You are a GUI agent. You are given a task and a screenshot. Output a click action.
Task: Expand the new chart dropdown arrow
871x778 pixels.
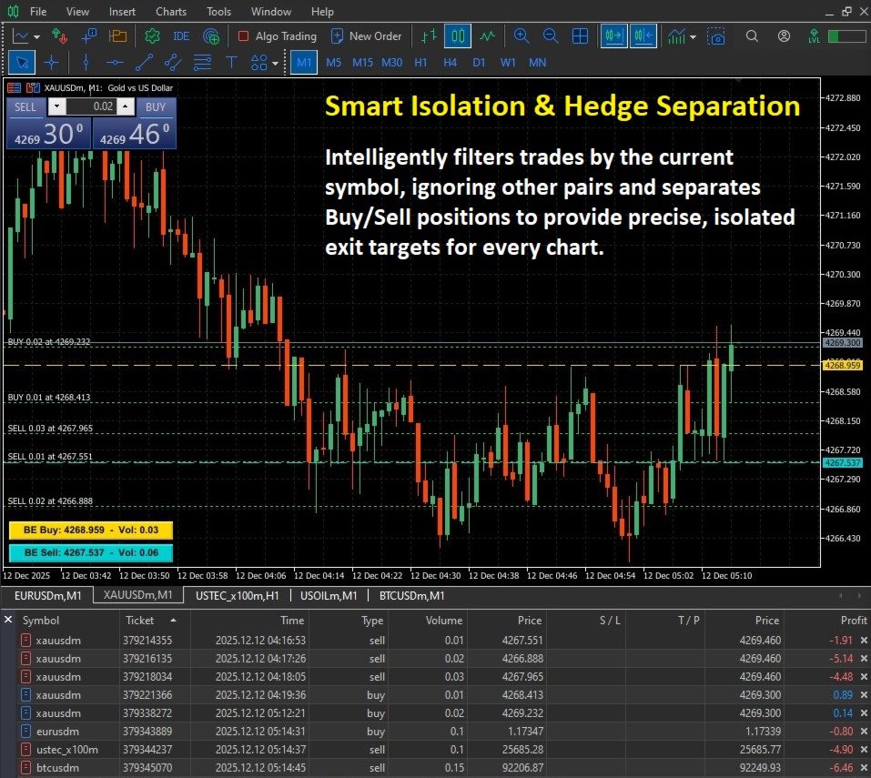(36, 37)
